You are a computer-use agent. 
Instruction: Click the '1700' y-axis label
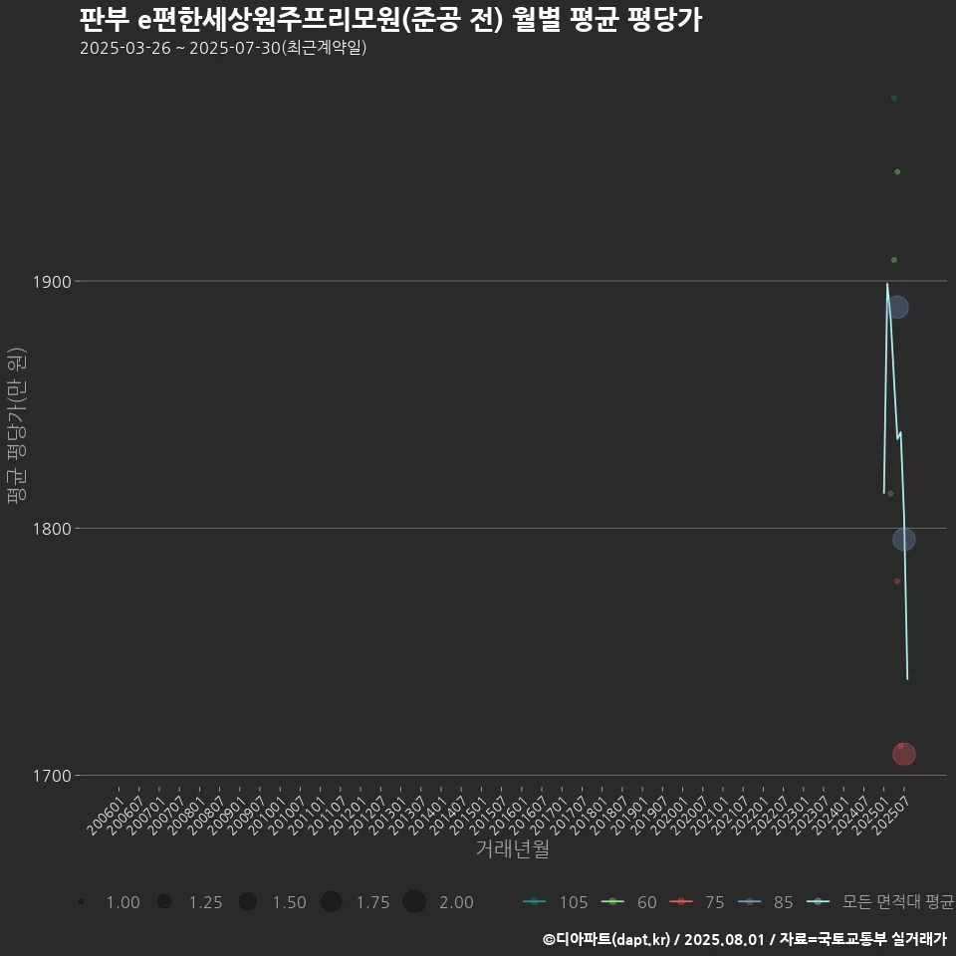pos(53,776)
